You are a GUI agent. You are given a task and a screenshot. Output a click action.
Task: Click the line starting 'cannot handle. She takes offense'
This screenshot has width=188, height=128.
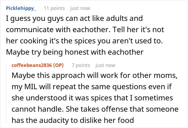click(x=95, y=109)
